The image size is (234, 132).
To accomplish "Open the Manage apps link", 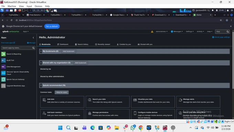I will pyautogui.click(x=31, y=43).
